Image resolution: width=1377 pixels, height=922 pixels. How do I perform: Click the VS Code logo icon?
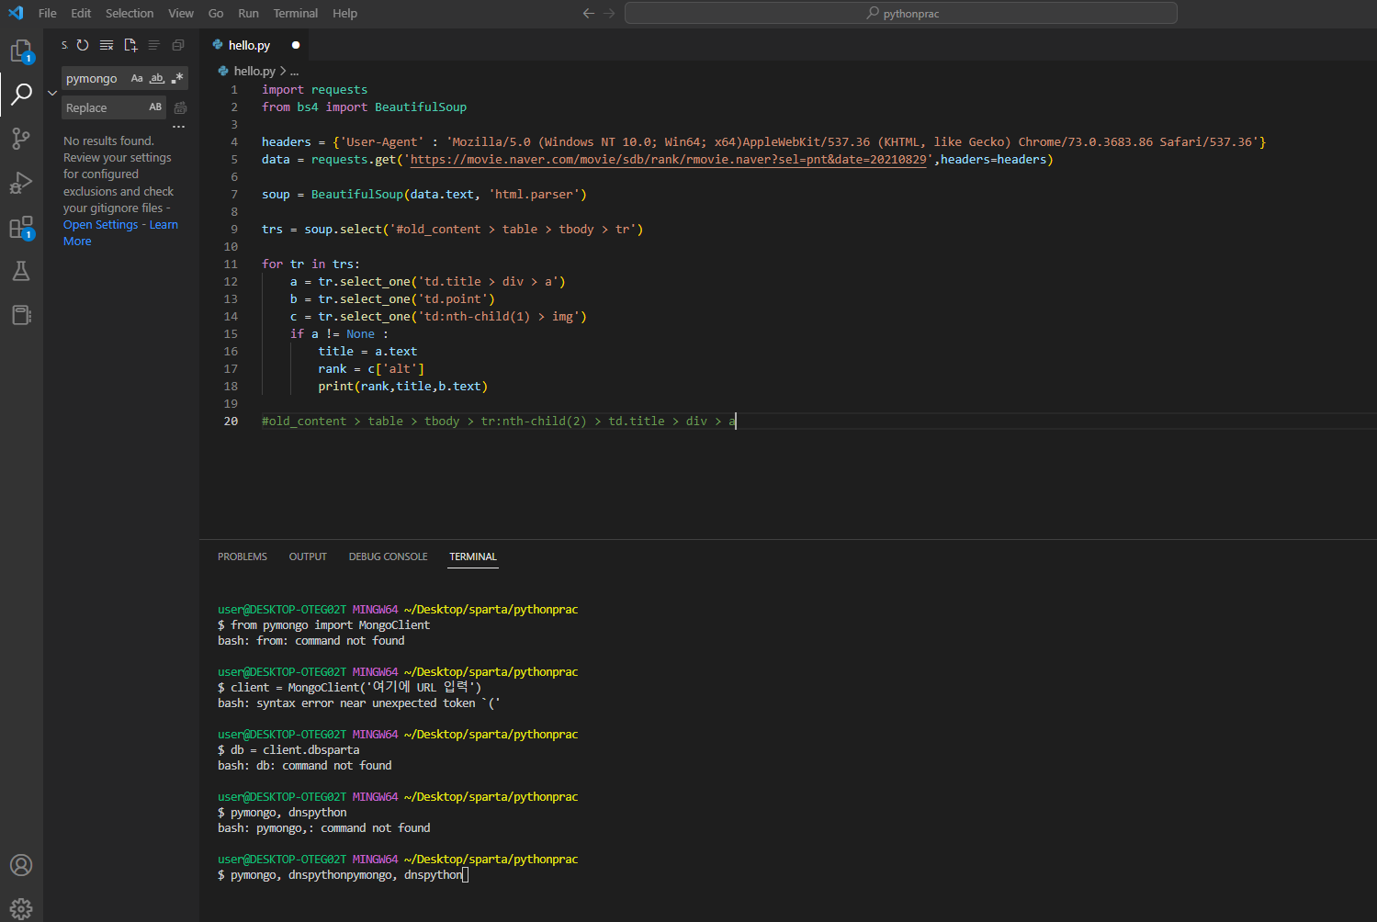pos(16,13)
